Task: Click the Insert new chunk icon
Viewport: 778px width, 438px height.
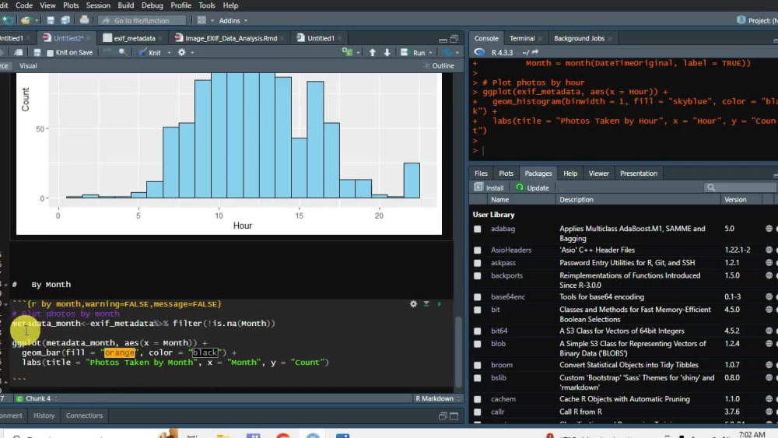Action: 347,52
